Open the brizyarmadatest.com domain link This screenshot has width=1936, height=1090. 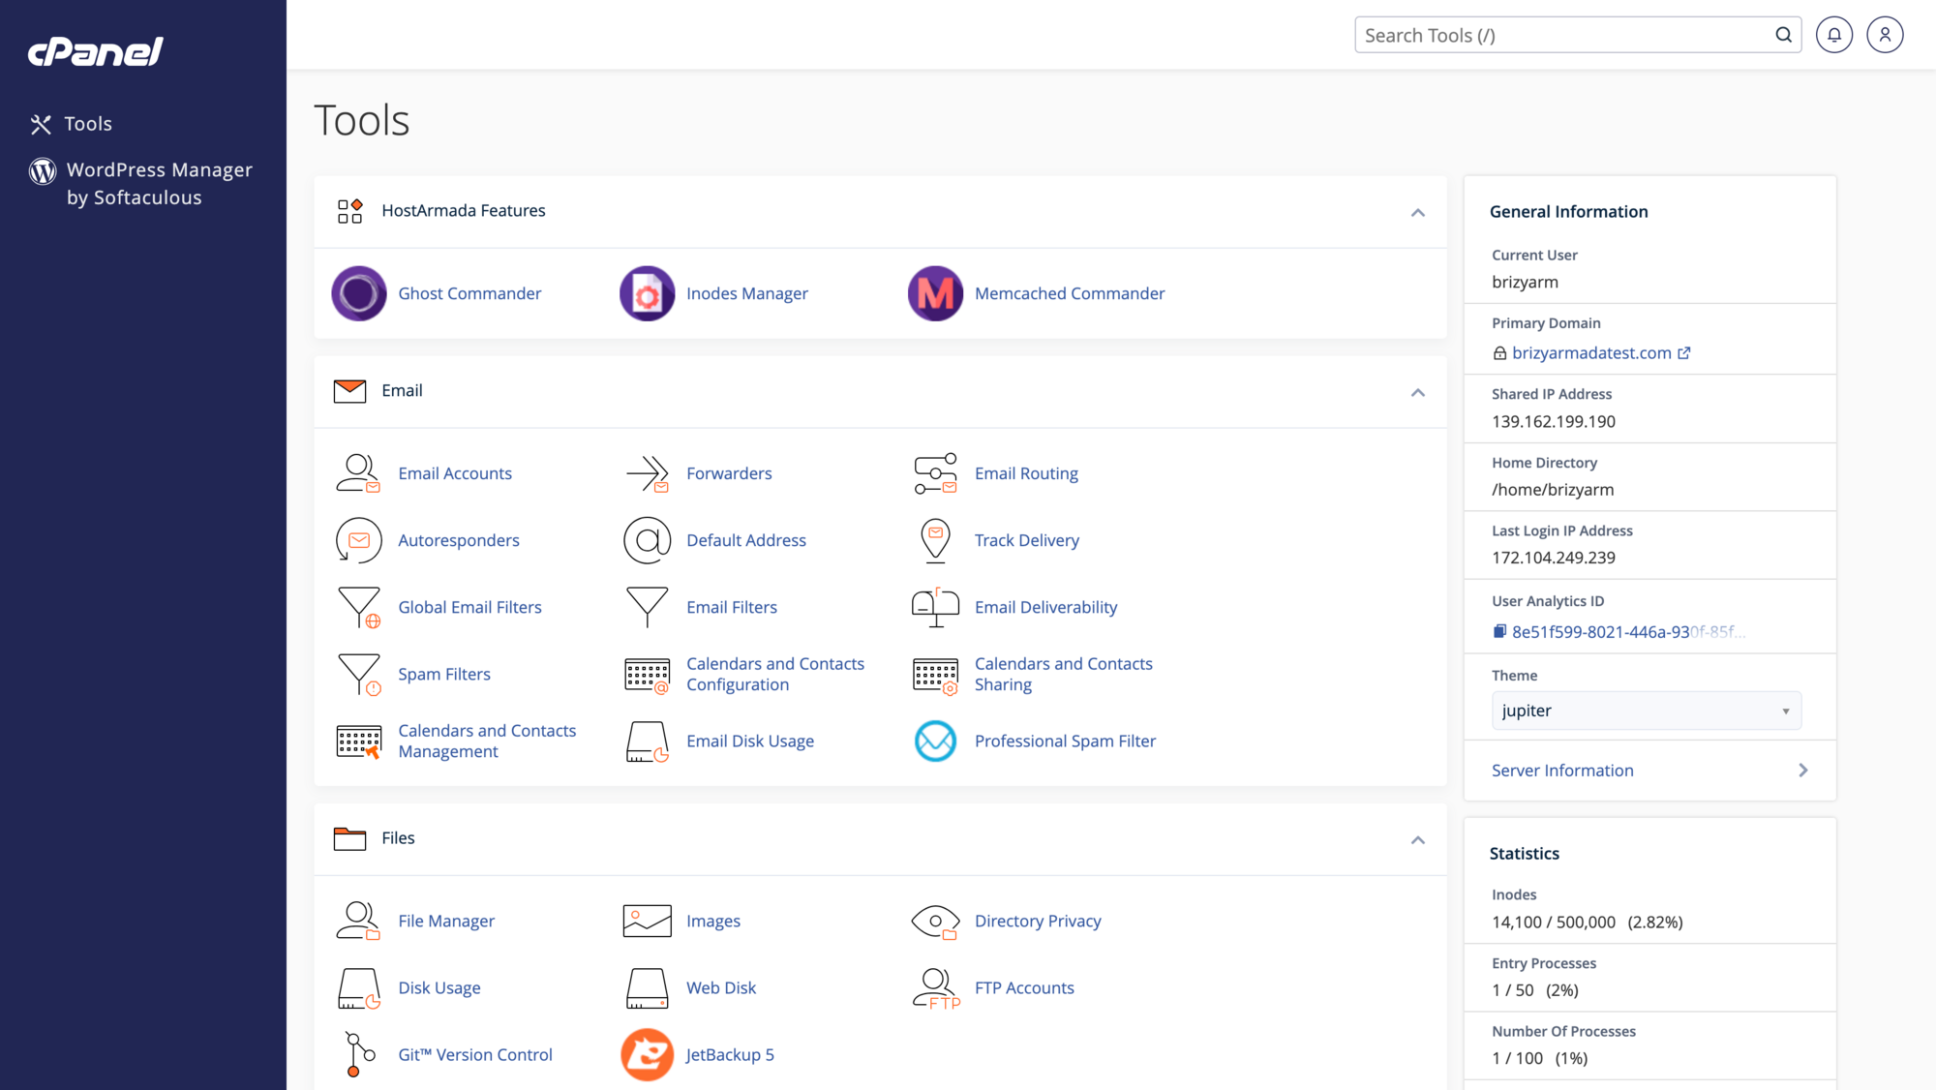coord(1591,353)
